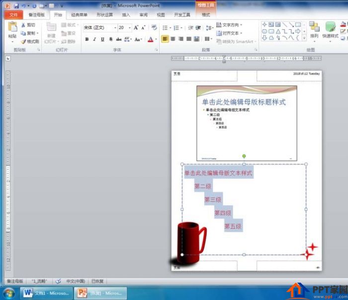The image size is (348, 300).
Task: Toggle Bold formatting
Action: click(87, 39)
